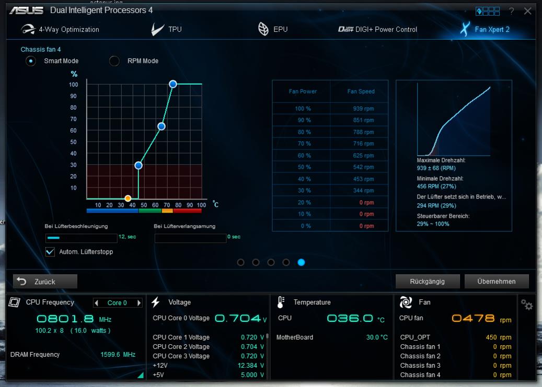
Task: Click Übernehmen to apply settings
Action: 497,282
